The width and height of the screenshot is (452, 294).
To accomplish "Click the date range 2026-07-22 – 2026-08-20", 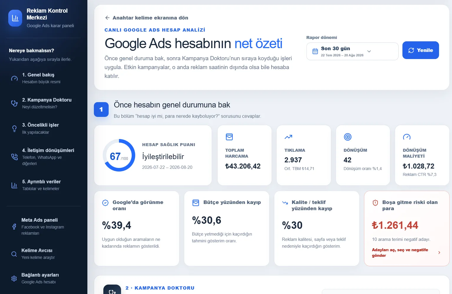I will pyautogui.click(x=167, y=167).
